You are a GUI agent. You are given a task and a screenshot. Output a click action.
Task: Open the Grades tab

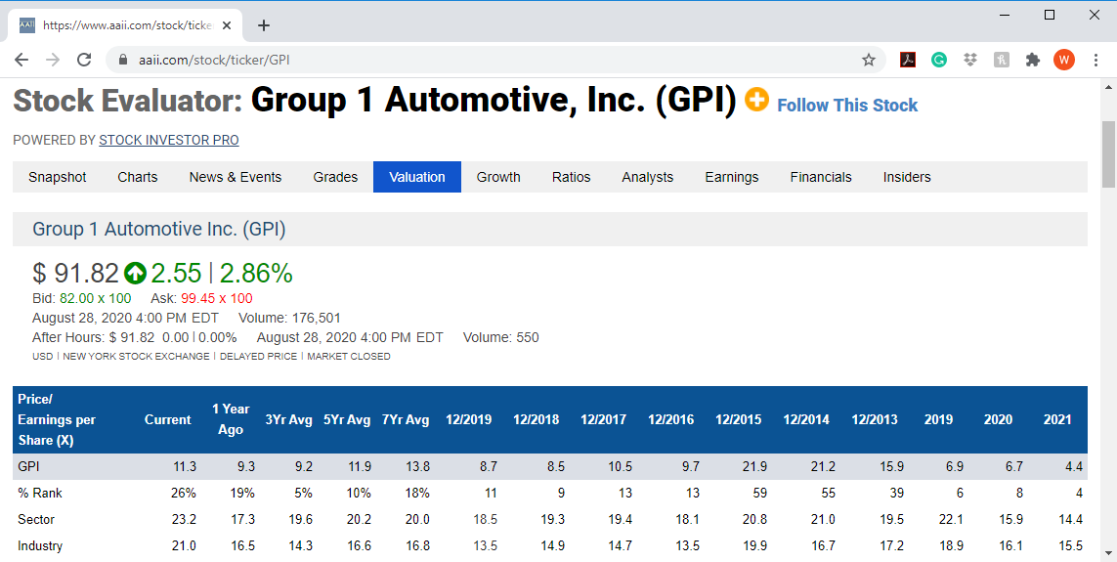point(335,177)
